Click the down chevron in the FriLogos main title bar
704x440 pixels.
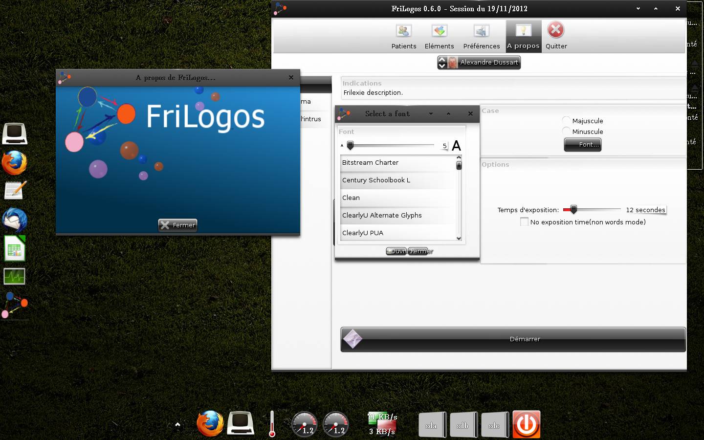pyautogui.click(x=638, y=8)
